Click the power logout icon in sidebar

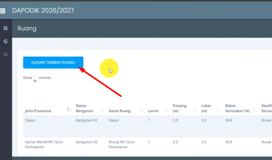coord(6,54)
